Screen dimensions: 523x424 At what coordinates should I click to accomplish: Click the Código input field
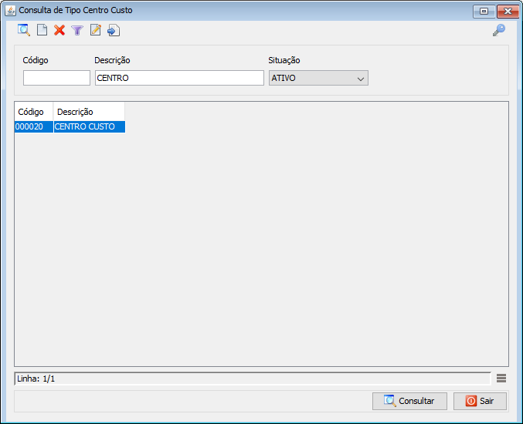click(56, 78)
